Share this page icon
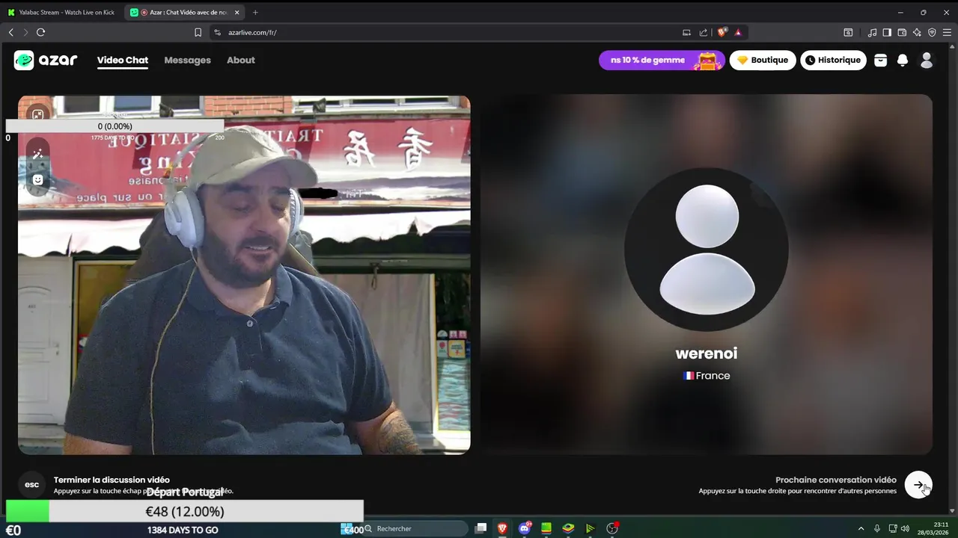The height and width of the screenshot is (538, 958). coord(704,32)
